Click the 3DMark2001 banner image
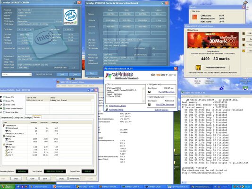 (x=213, y=40)
